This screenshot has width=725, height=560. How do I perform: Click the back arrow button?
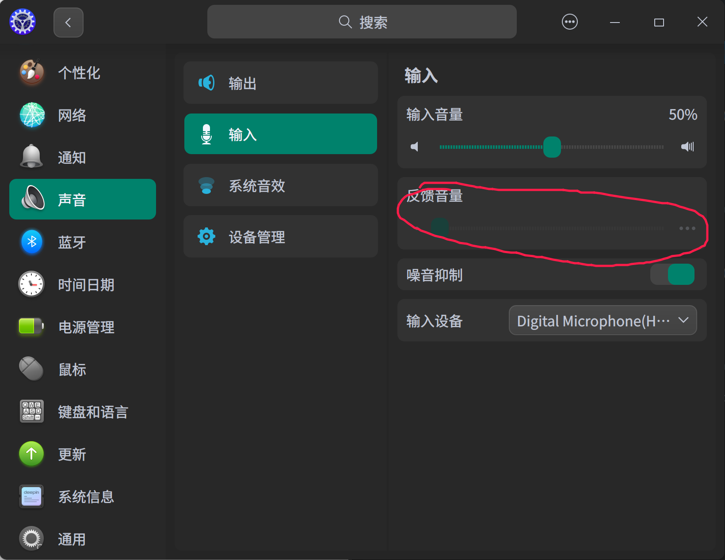click(x=68, y=23)
